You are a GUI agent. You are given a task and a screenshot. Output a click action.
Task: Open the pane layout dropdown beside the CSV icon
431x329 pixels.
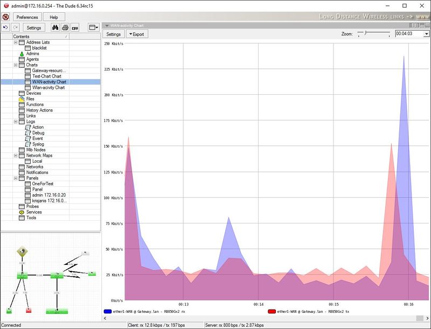coord(94,27)
